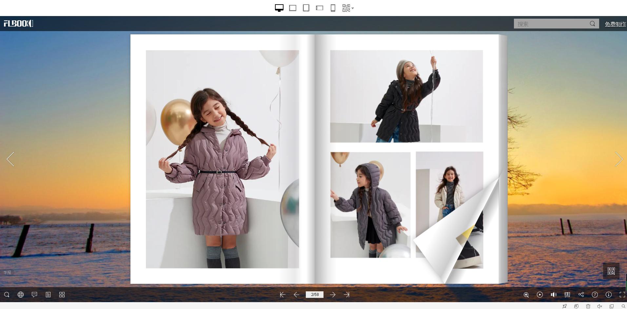Open the comments bubble icon
The image size is (627, 309).
(34, 295)
